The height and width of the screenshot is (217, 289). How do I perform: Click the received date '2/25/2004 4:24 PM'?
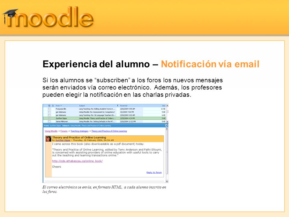point(127,118)
